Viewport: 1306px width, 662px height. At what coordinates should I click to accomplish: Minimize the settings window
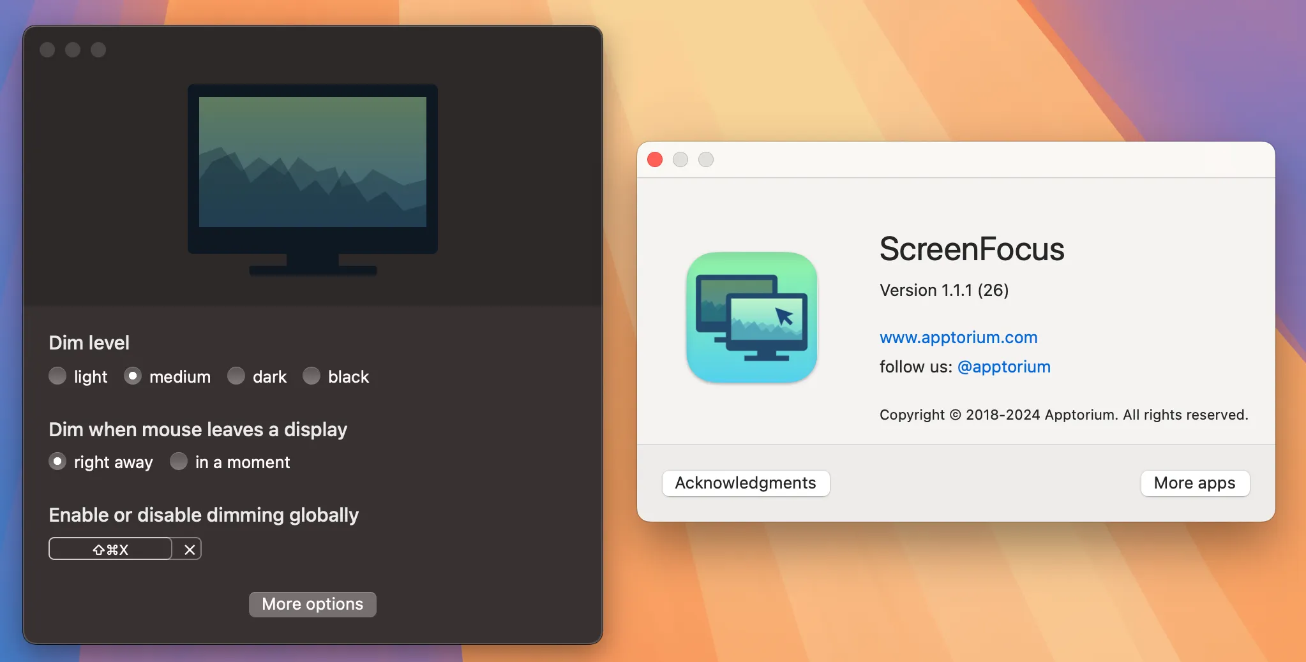[x=73, y=50]
